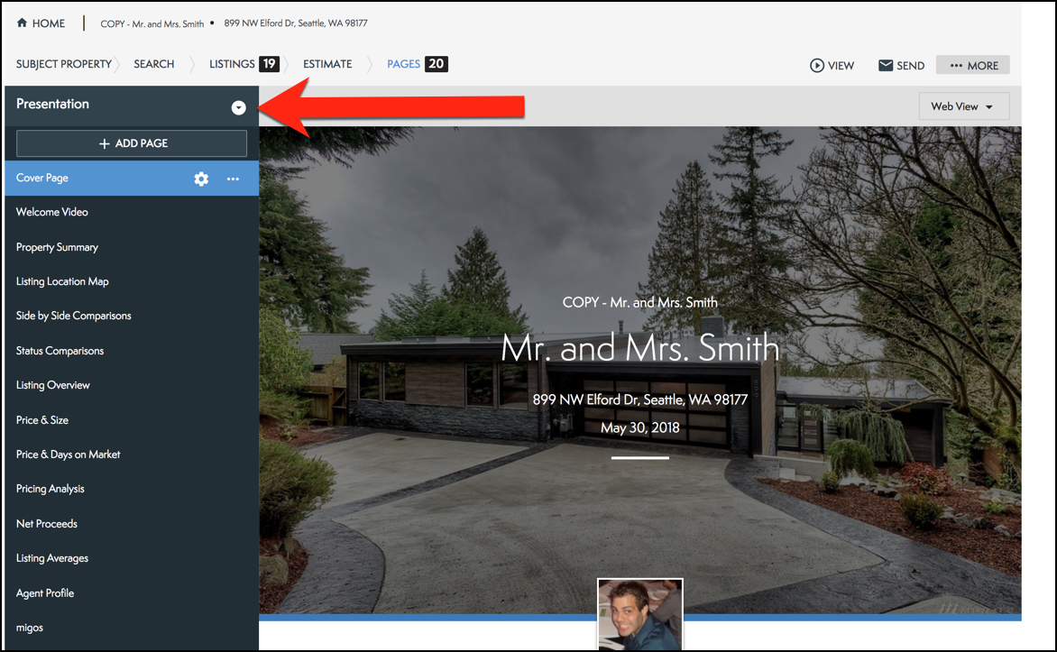The image size is (1057, 652).
Task: Open the Estimate step
Action: (x=327, y=64)
